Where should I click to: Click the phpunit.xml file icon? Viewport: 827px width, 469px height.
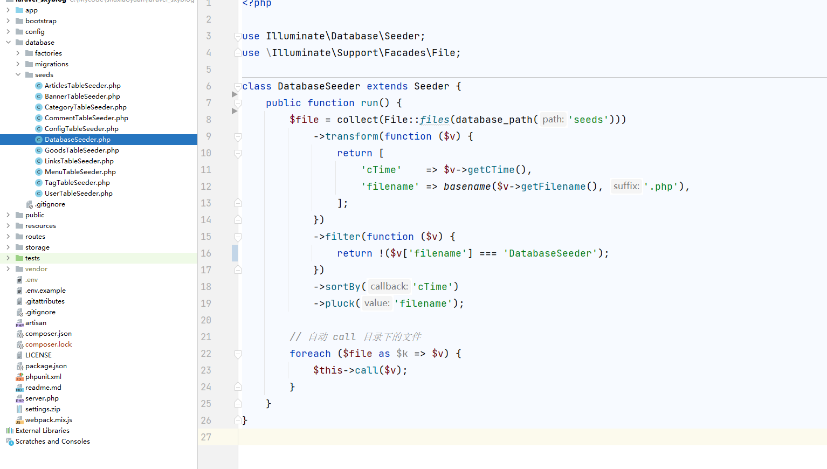[x=19, y=377]
